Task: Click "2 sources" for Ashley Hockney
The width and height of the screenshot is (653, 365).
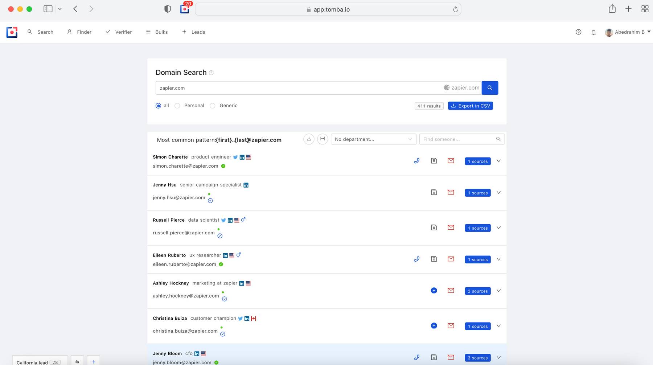Action: point(477,291)
